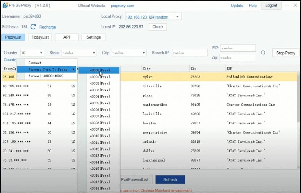The width and height of the screenshot is (301, 193).
Task: Select Connect from the context menu
Action: [x=34, y=63]
